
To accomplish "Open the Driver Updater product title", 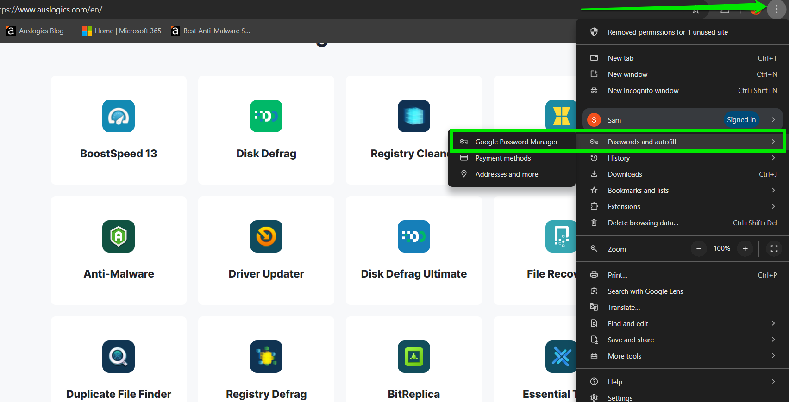I will click(266, 274).
